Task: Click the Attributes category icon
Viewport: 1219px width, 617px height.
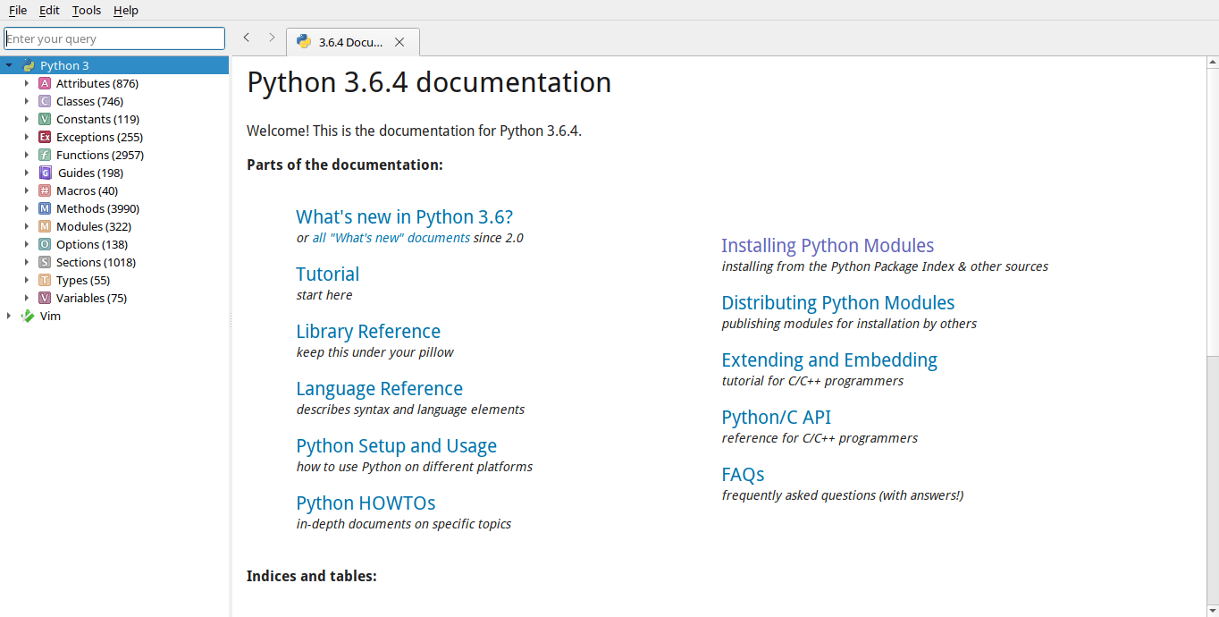Action: tap(45, 83)
